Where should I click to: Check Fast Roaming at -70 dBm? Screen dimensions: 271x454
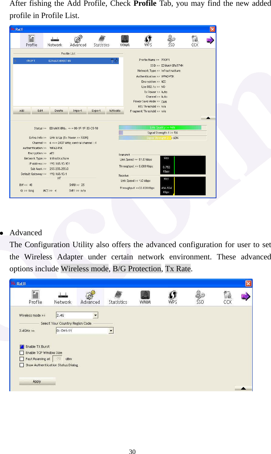click(22, 359)
